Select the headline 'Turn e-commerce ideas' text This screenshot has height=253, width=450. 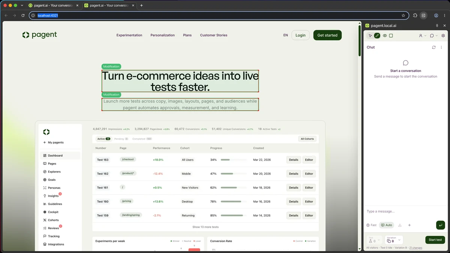(180, 81)
